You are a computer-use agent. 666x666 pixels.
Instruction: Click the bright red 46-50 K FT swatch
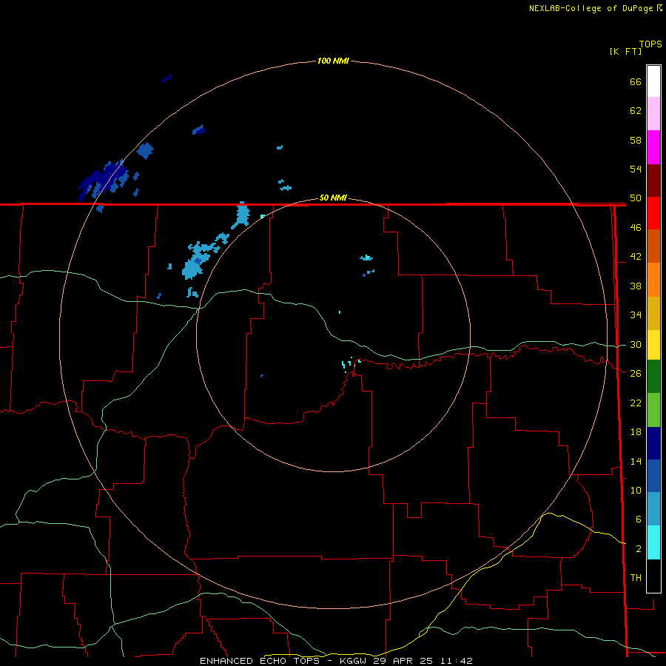[653, 213]
